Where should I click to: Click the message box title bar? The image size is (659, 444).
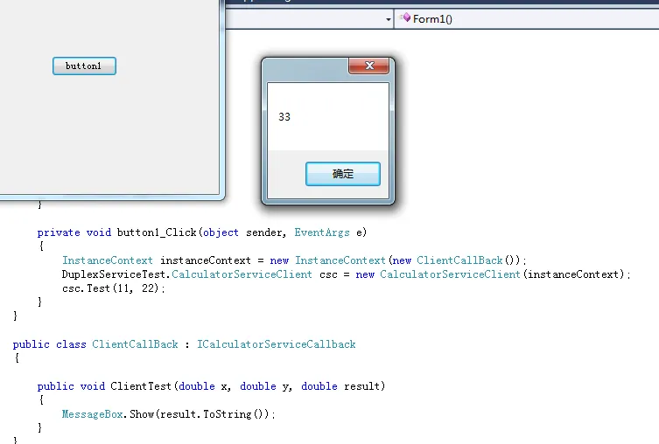click(306, 66)
